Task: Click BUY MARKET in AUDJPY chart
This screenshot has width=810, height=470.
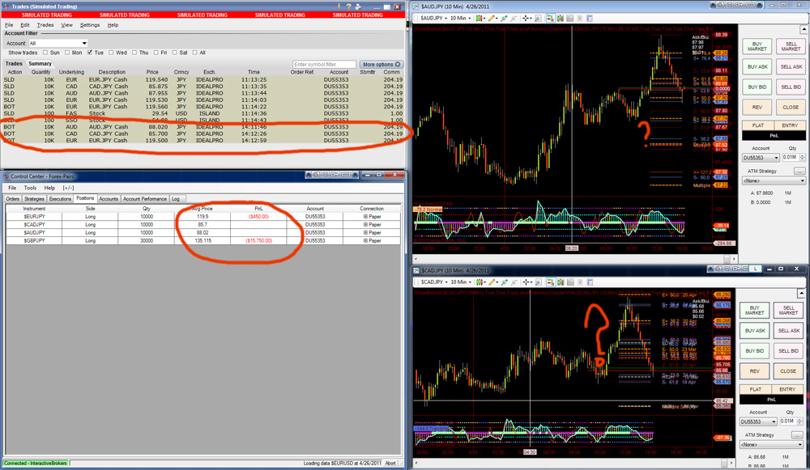Action: pyautogui.click(x=757, y=46)
